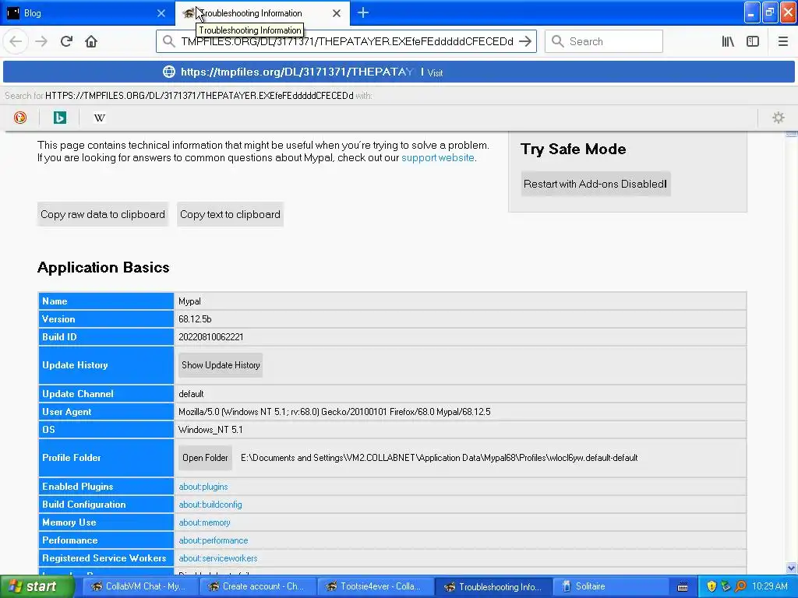The height and width of the screenshot is (598, 798).
Task: Click Copy text to clipboard
Action: pyautogui.click(x=230, y=214)
